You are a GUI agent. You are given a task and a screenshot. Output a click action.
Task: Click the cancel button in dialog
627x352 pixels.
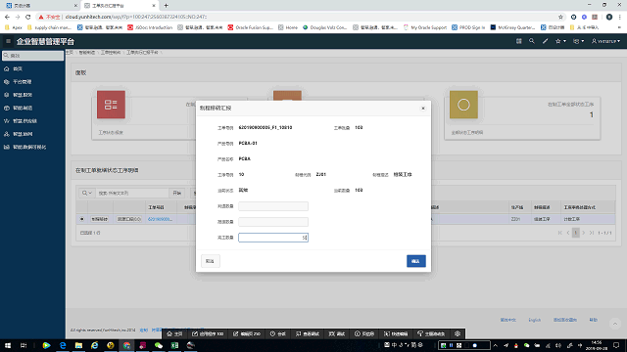(210, 261)
